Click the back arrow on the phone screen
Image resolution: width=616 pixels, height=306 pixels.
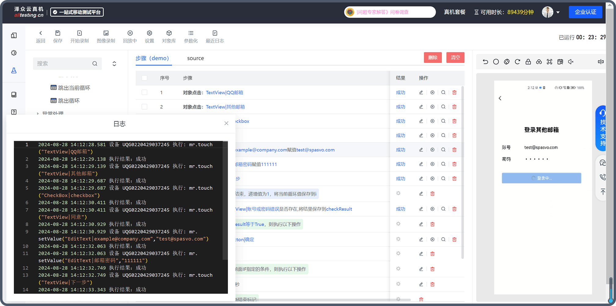[x=500, y=98]
